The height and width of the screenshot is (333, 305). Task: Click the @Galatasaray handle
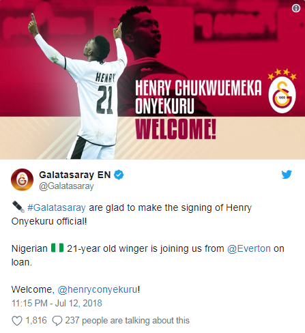(66, 186)
